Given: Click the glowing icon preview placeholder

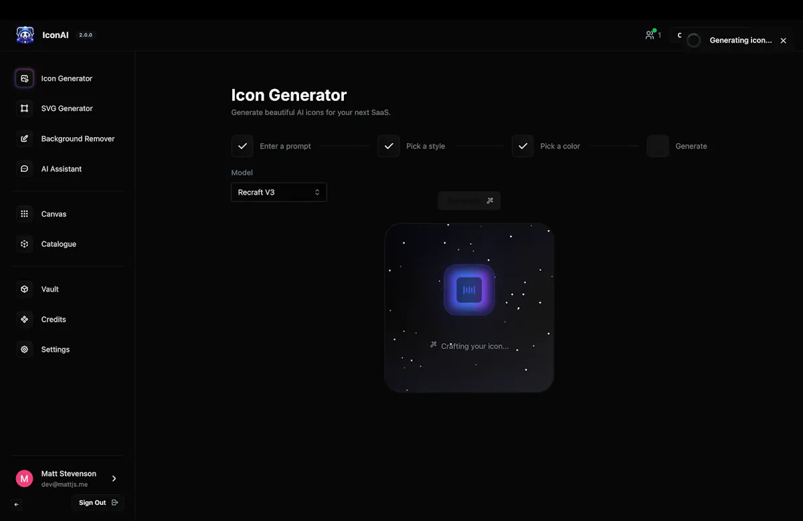Looking at the screenshot, I should click(469, 290).
